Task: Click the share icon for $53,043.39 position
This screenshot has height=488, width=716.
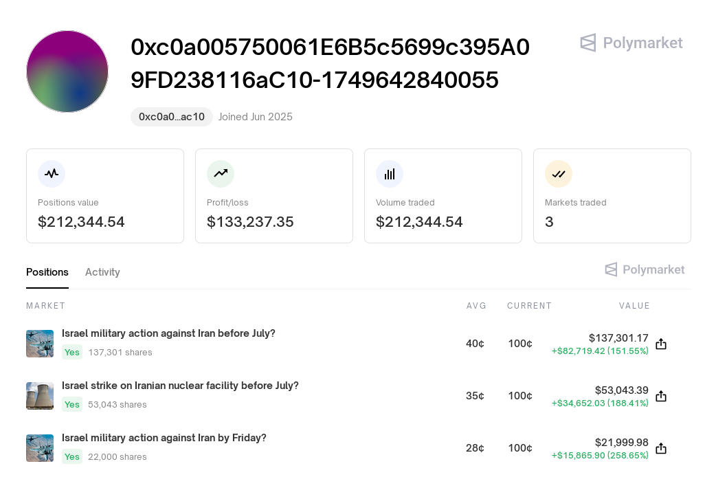Action: tap(661, 396)
